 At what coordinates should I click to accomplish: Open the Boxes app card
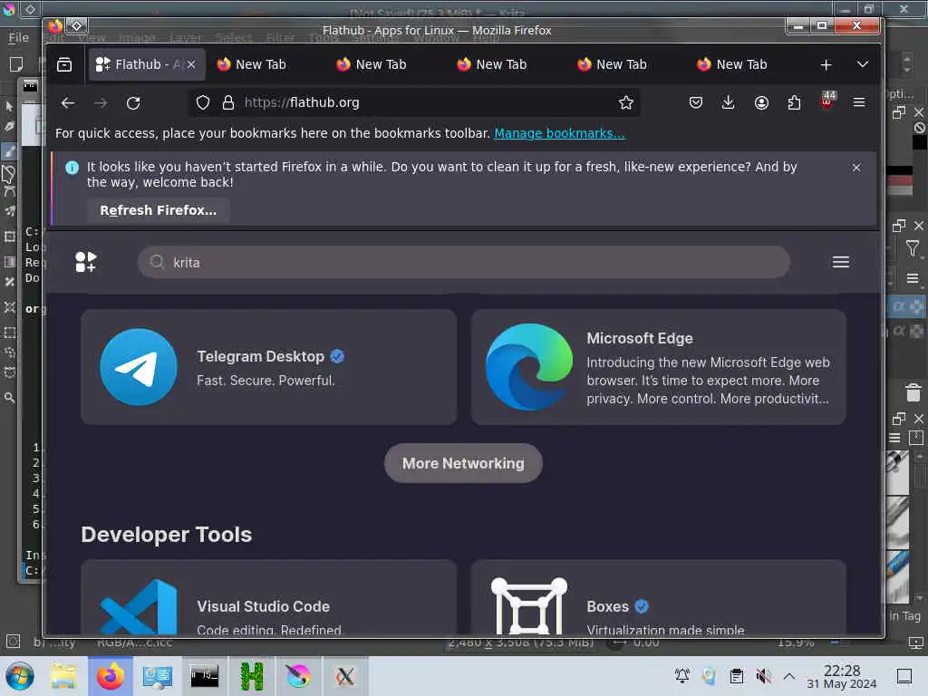[659, 598]
